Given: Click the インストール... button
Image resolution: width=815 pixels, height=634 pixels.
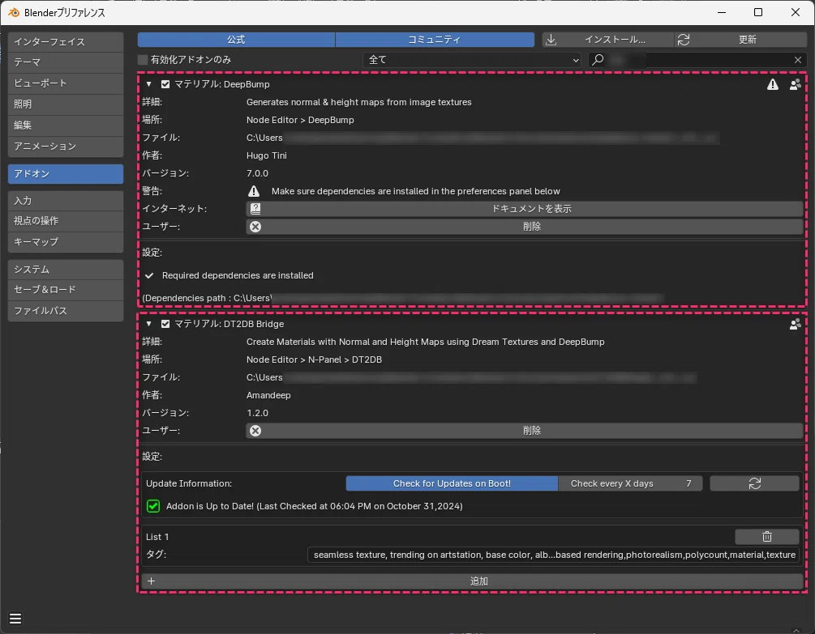Looking at the screenshot, I should (x=607, y=40).
